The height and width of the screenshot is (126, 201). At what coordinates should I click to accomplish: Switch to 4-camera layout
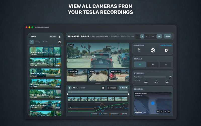click(x=142, y=36)
